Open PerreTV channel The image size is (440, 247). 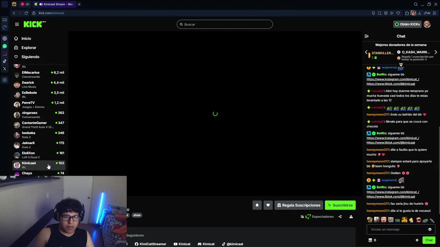(39, 105)
